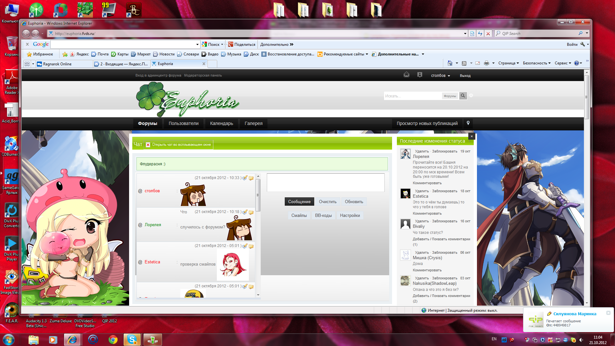Click edit icon on столбов 10:33 chat message
Screen dimensions: 615x346
(x=245, y=178)
